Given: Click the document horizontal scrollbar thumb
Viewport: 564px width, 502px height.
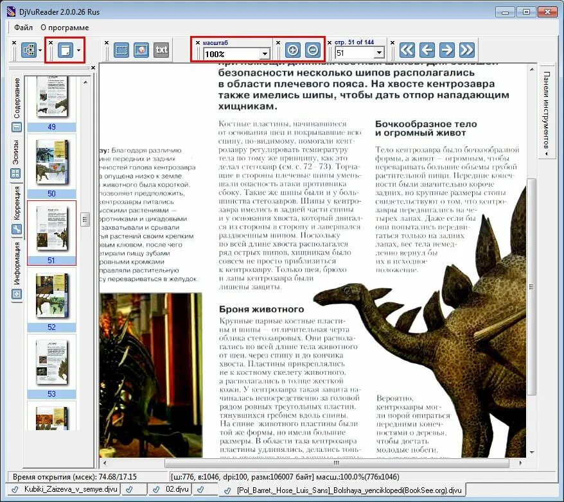Looking at the screenshot, I should (x=337, y=463).
